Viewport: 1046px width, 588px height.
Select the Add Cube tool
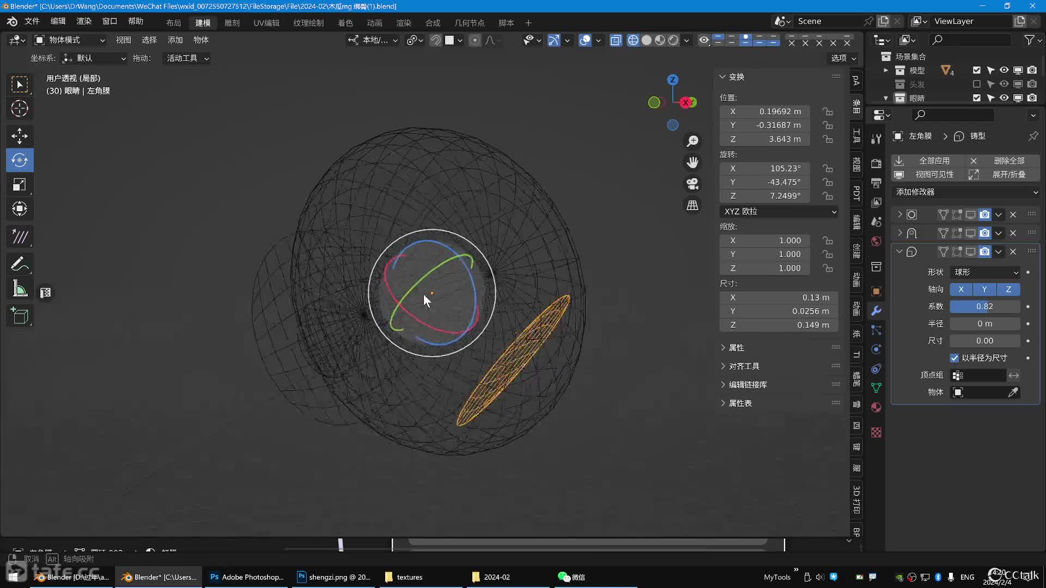pos(20,316)
